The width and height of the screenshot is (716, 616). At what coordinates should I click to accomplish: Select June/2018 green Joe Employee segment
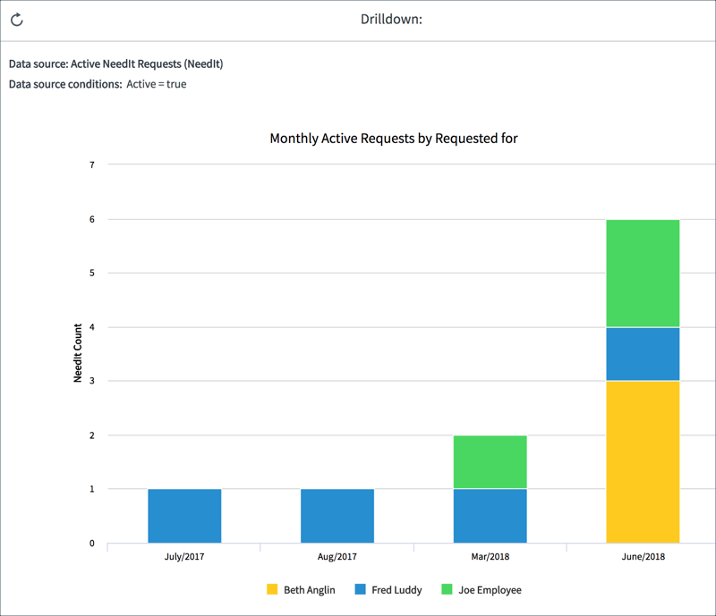coord(643,274)
